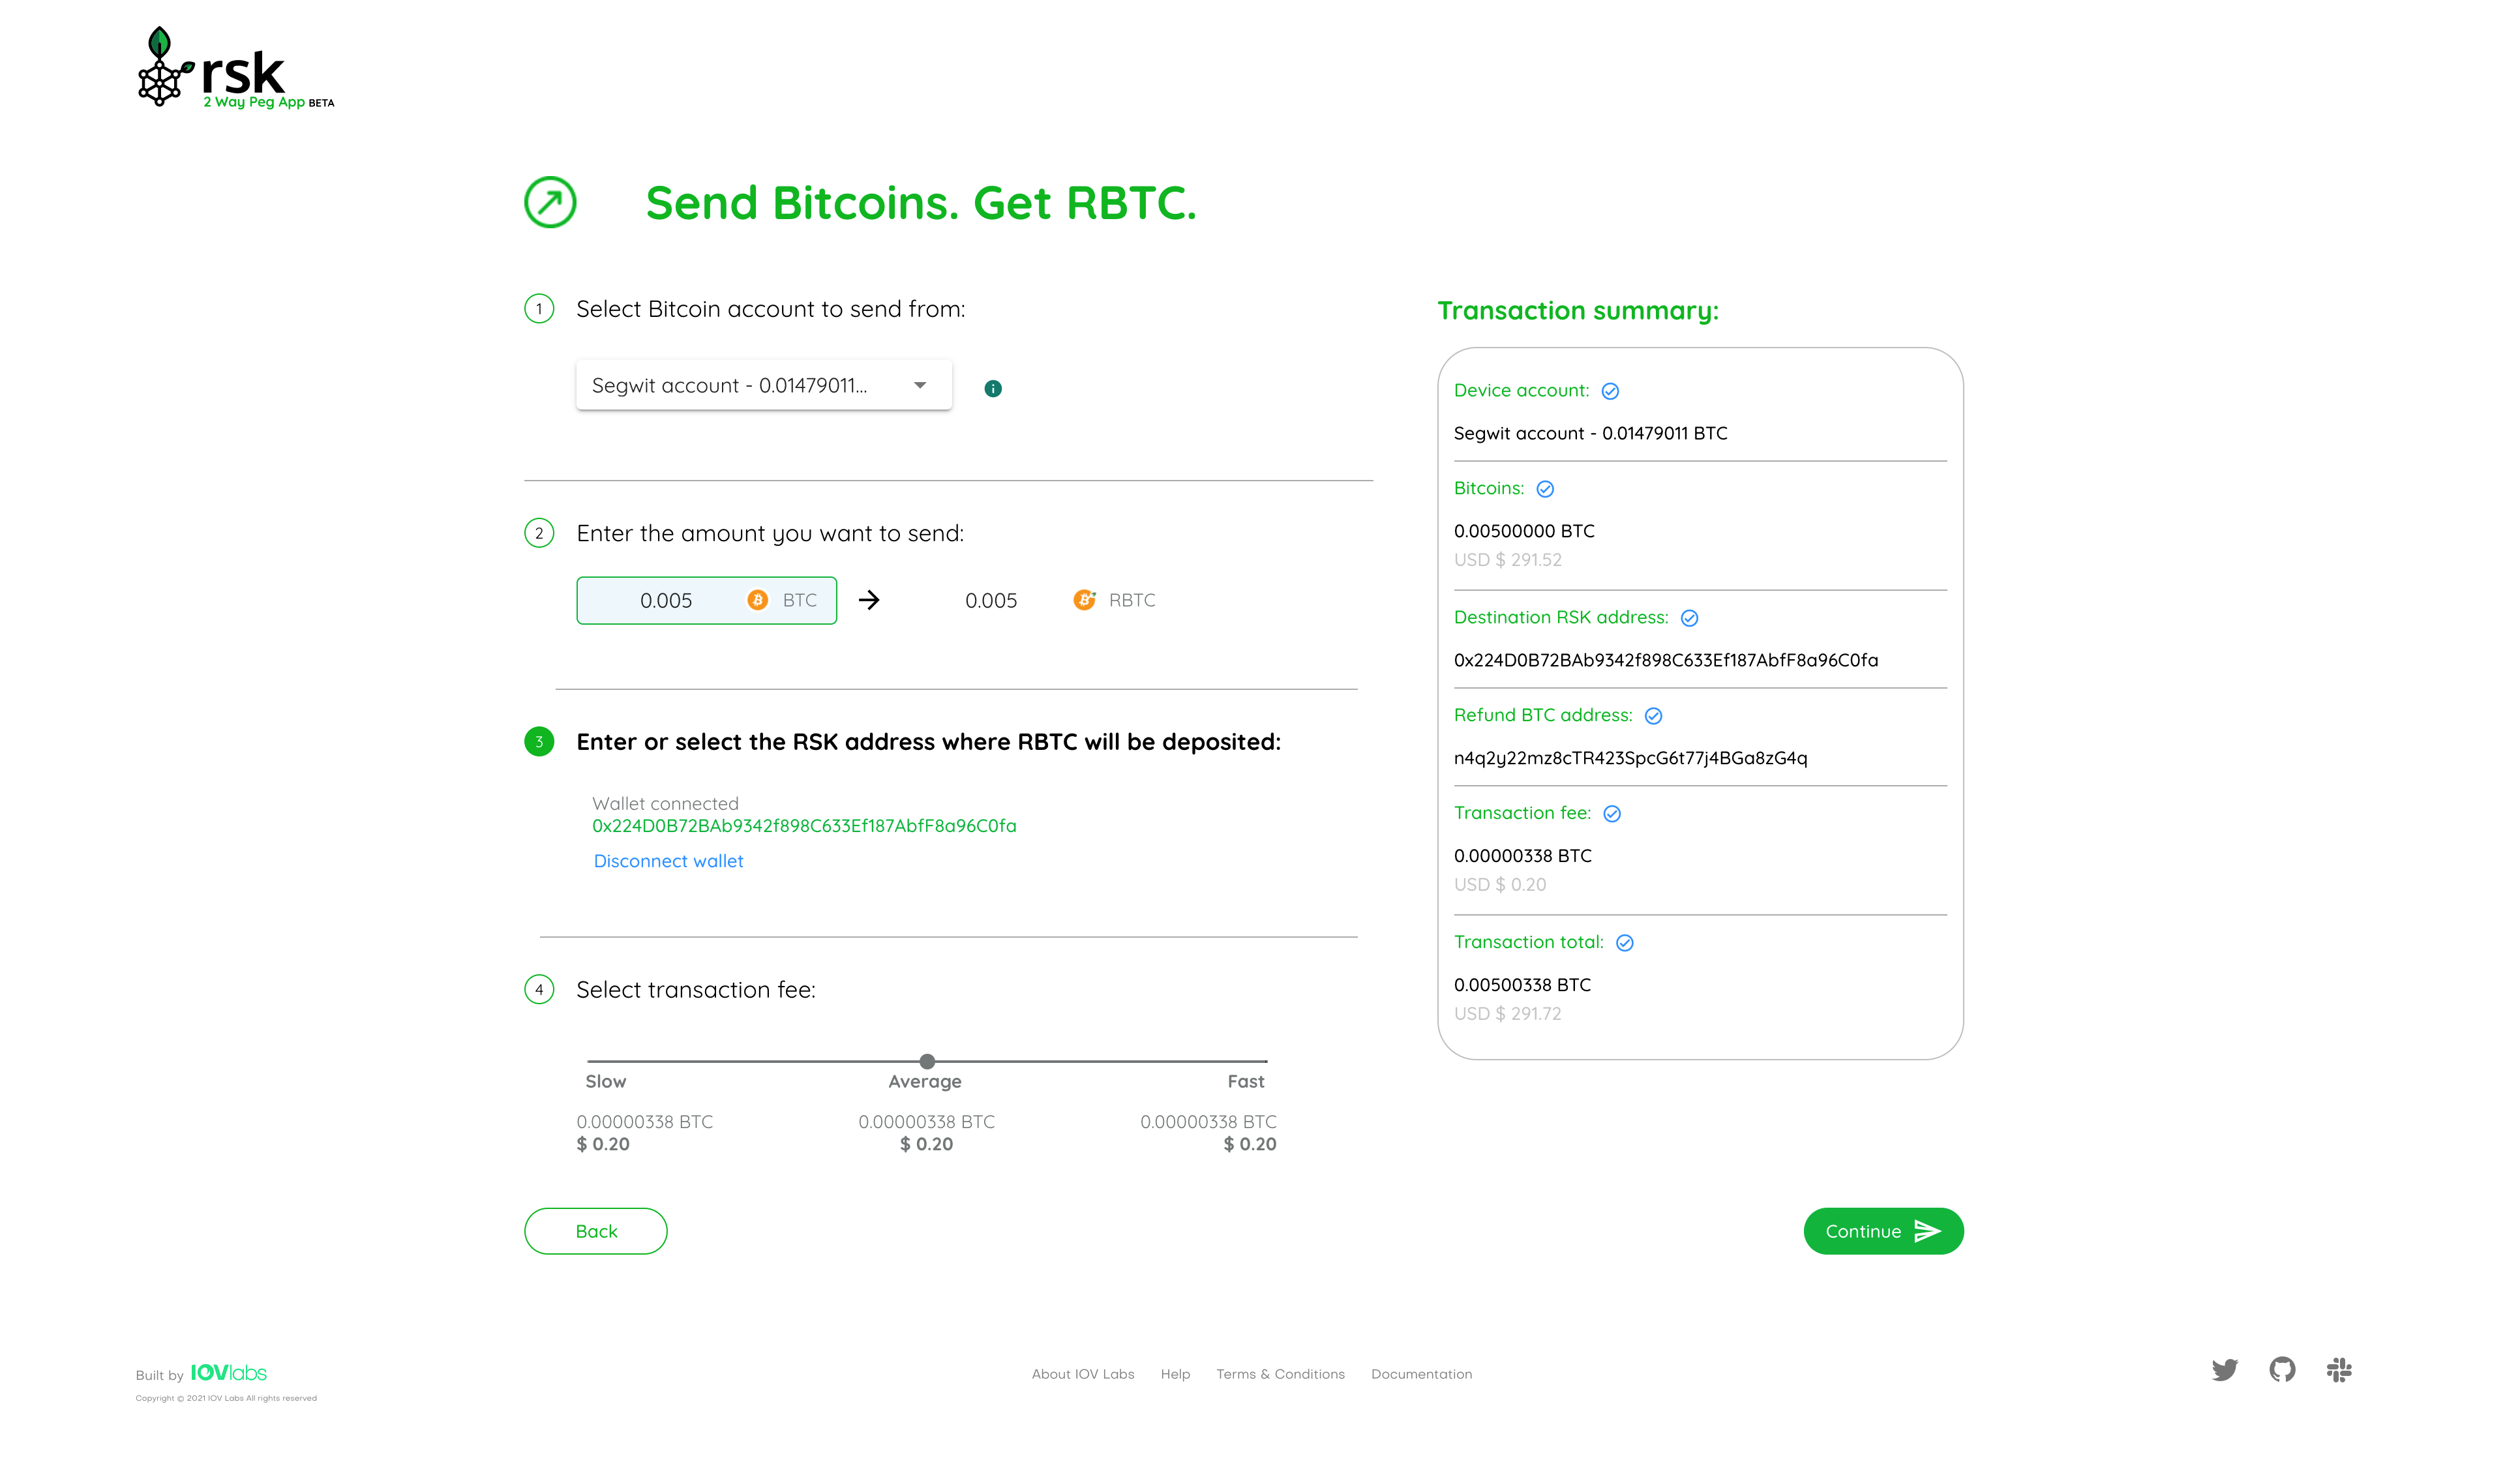The height and width of the screenshot is (1462, 2520).
Task: Open the GitHub icon in the footer
Action: [2282, 1370]
